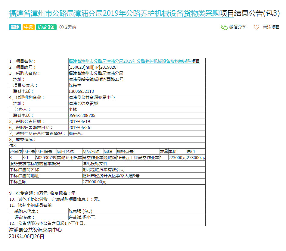Click supplier name 湖北楚胜汽车有限公司
286x251 pixels.
pyautogui.click(x=103, y=170)
